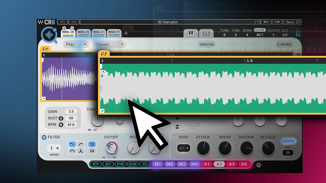Click the undo arrow icon

(63, 22)
